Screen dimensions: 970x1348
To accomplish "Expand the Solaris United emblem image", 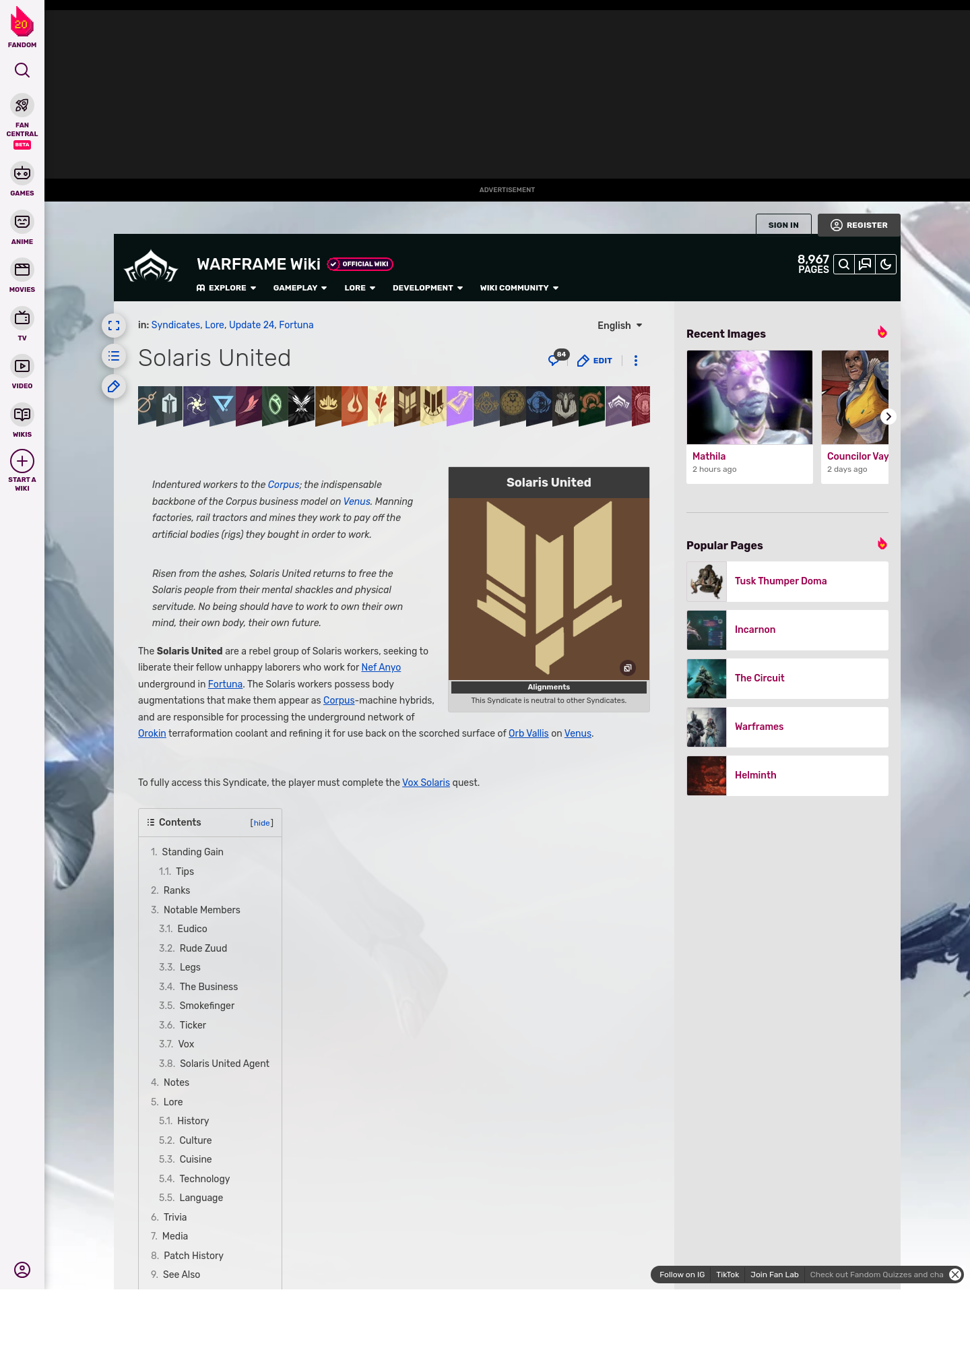I will click(x=627, y=668).
